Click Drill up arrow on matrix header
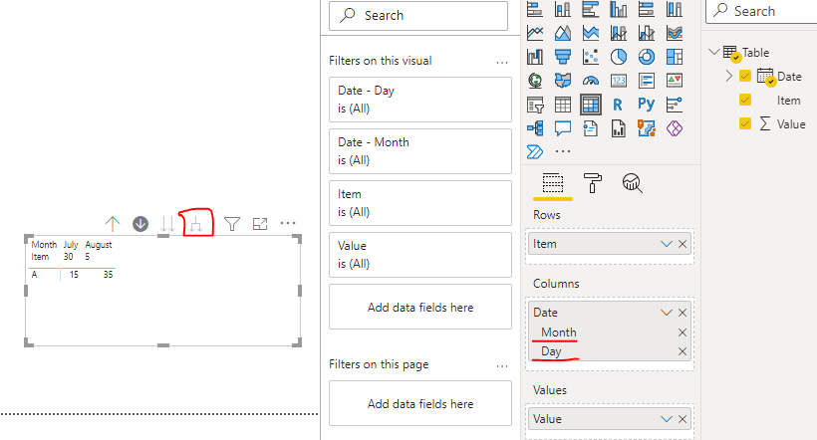This screenshot has height=440, width=817. tap(113, 224)
